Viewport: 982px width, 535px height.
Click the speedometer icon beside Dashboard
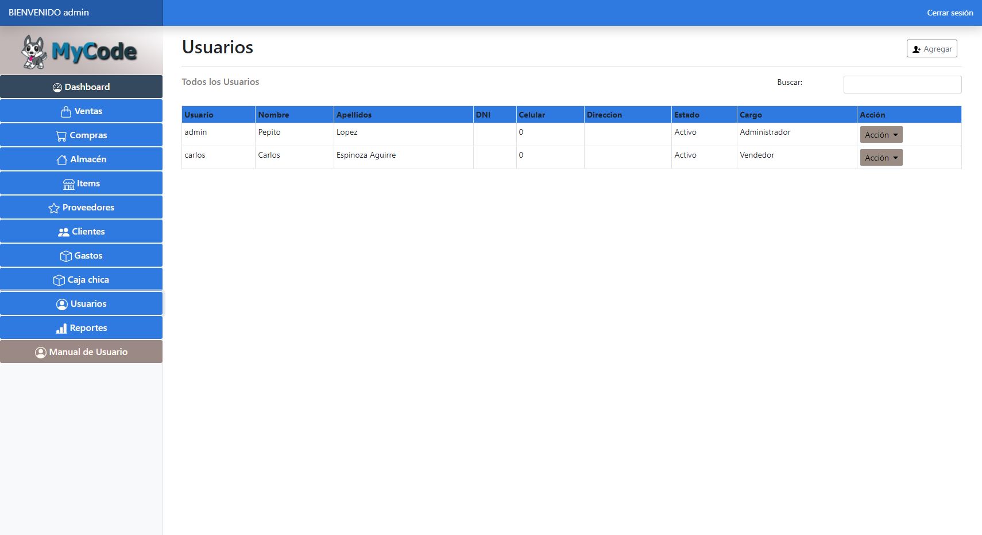coord(57,88)
